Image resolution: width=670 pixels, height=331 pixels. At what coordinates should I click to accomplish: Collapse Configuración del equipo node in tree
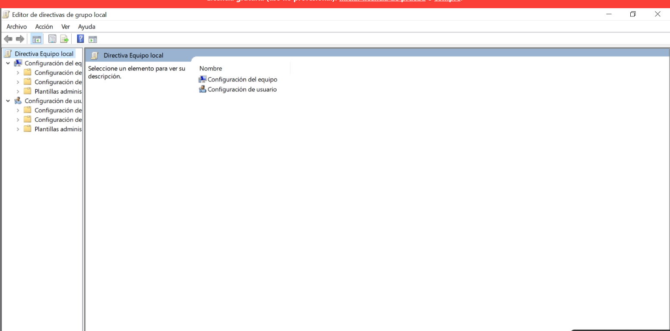point(8,63)
